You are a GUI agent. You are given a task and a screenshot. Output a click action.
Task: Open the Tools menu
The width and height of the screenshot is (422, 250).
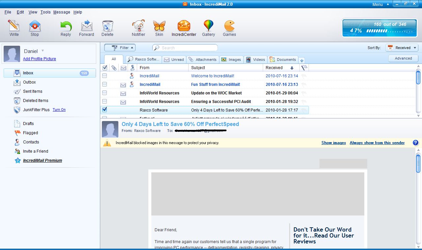pos(45,12)
